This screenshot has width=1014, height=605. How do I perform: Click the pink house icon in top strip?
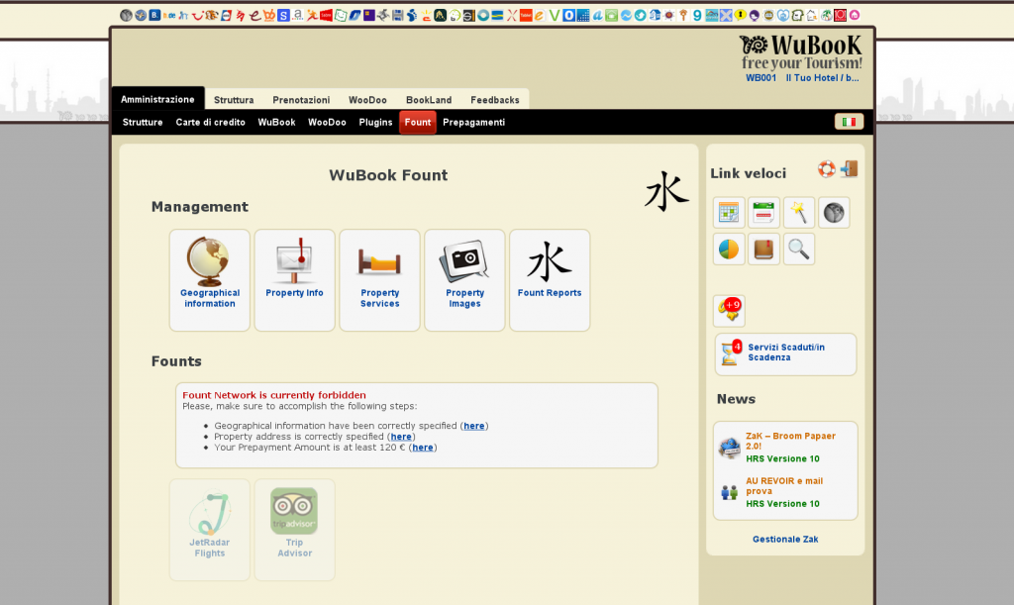click(855, 15)
